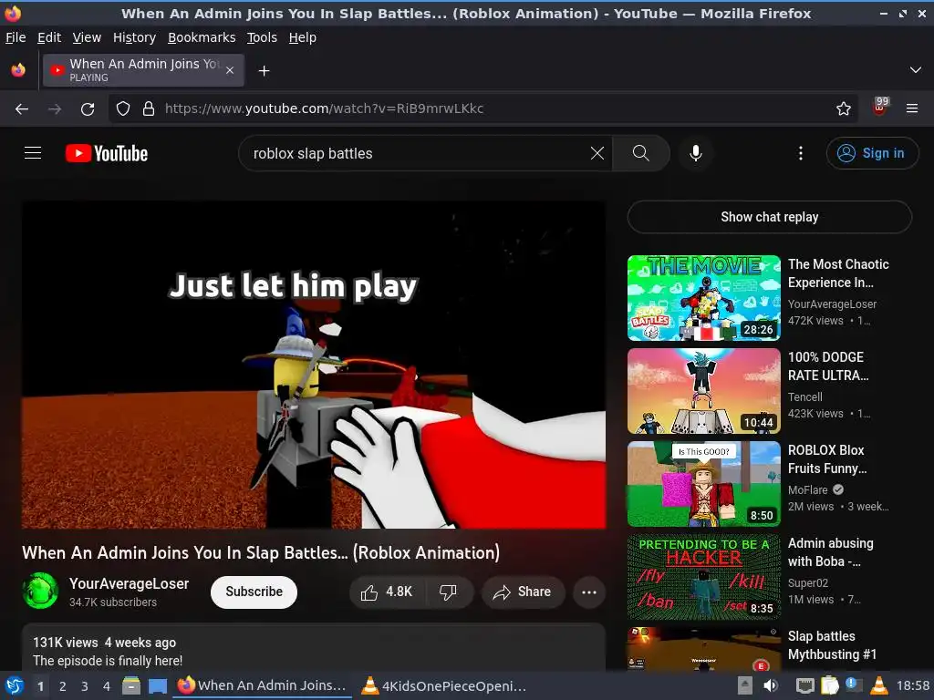934x700 pixels.
Task: Open the Help menu
Action: (x=303, y=37)
